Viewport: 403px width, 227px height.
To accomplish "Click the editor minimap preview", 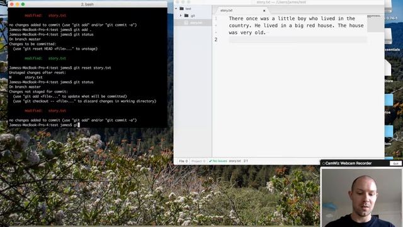I will [x=375, y=23].
